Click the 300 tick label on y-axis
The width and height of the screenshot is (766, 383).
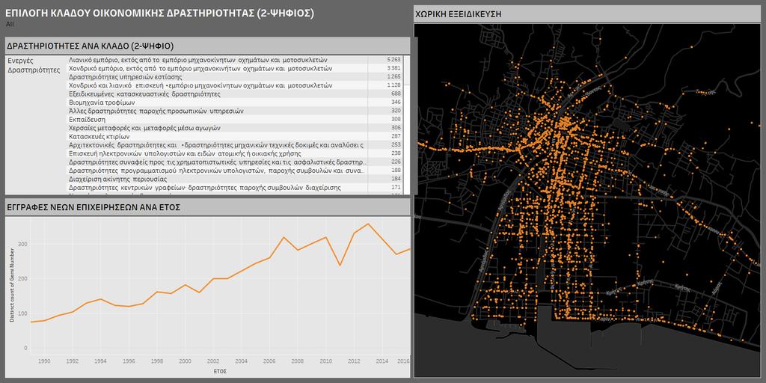[23, 245]
